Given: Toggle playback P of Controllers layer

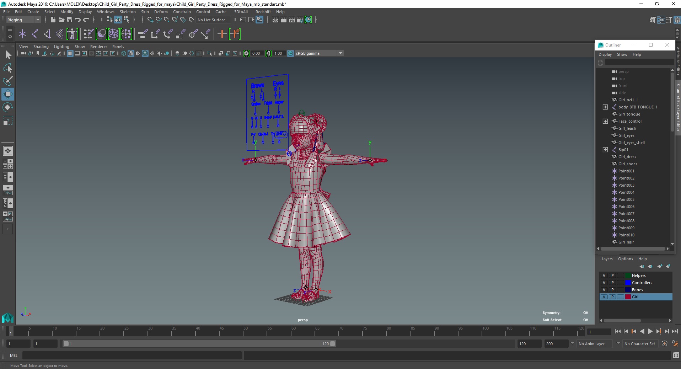Looking at the screenshot, I should [612, 283].
